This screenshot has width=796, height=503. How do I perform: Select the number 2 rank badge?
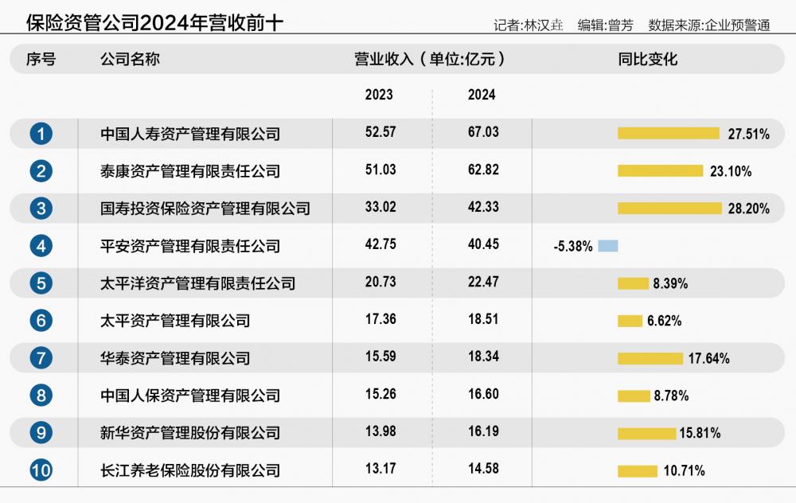tap(41, 171)
